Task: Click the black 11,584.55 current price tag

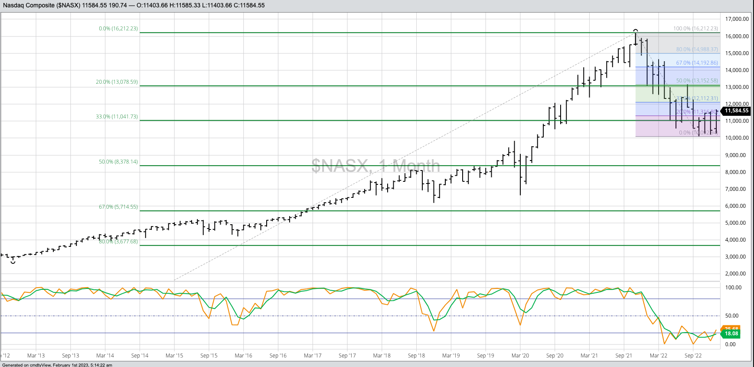Action: (737, 111)
